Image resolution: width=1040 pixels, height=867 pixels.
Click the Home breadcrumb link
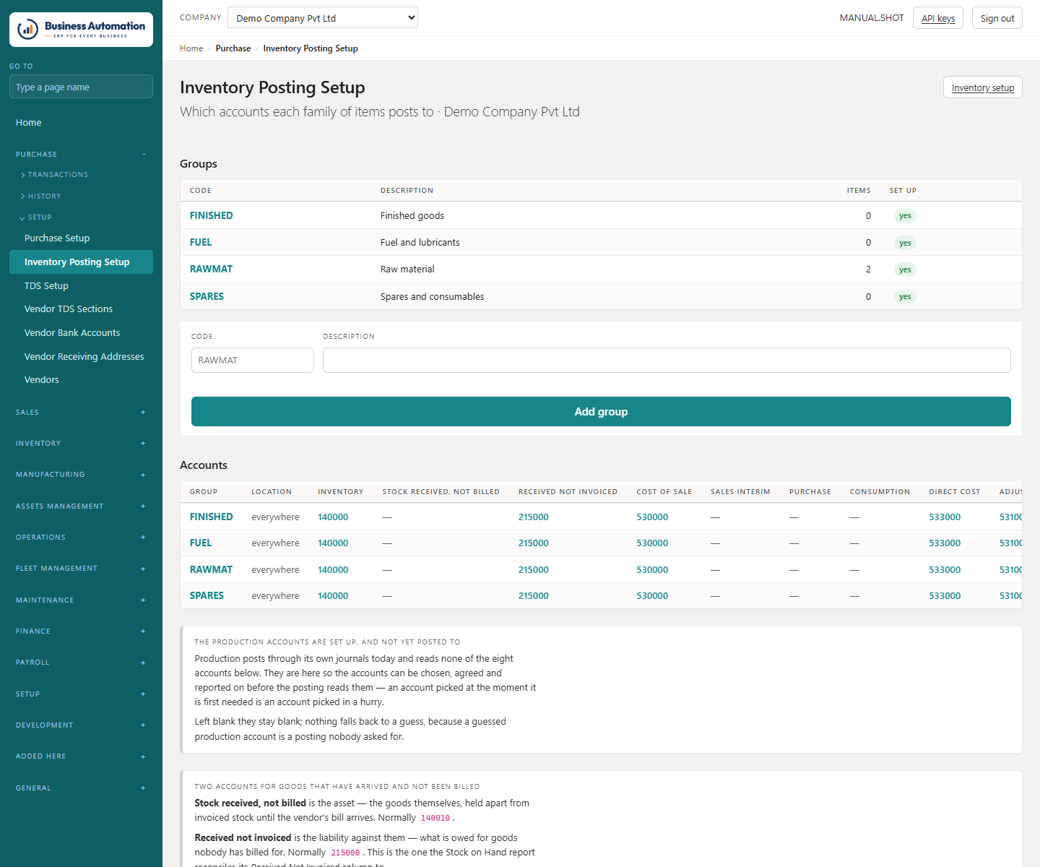pos(191,48)
